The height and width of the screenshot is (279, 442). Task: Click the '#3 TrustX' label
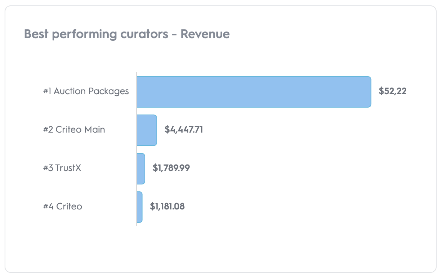coord(62,168)
